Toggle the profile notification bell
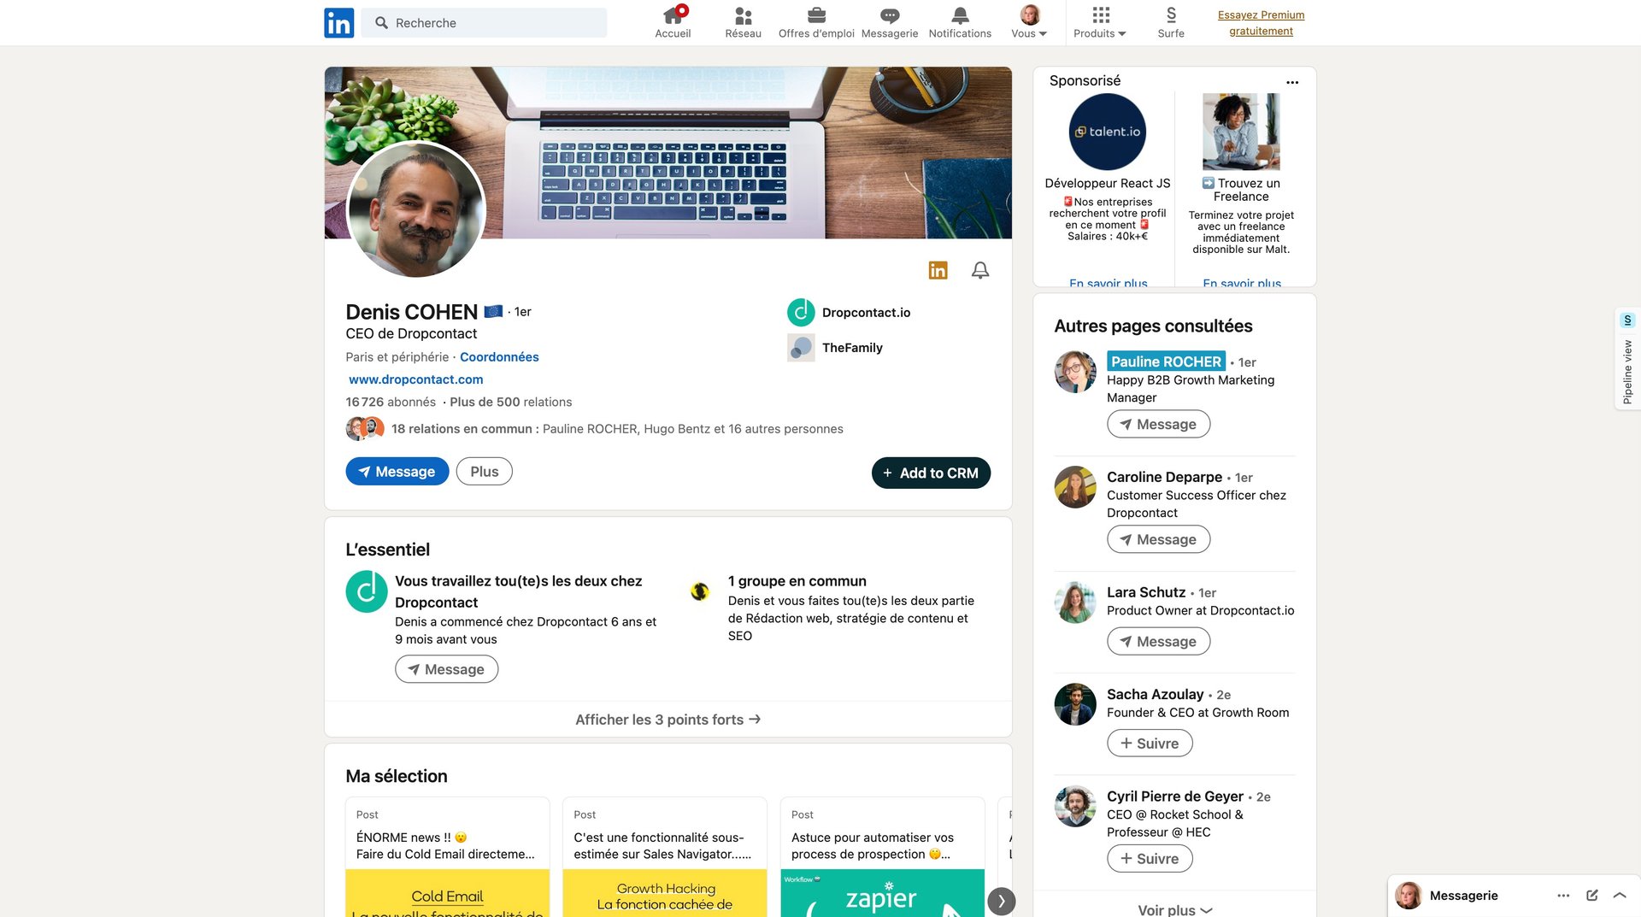Viewport: 1641px width, 917px height. [x=980, y=270]
